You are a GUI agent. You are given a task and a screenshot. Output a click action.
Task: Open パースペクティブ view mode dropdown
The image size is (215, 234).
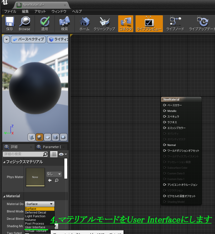28,39
